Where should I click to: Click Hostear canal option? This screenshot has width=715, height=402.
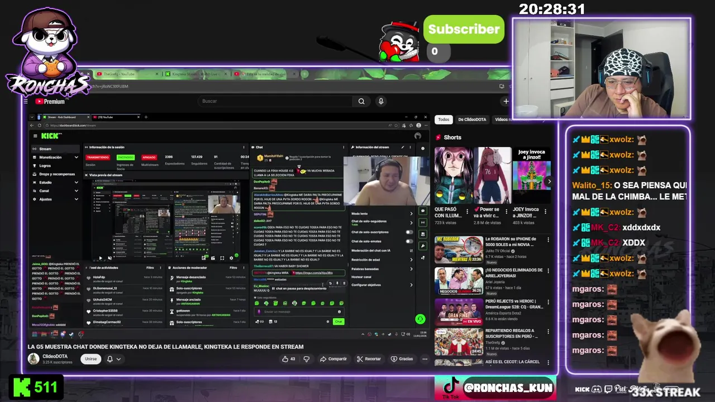click(x=361, y=277)
